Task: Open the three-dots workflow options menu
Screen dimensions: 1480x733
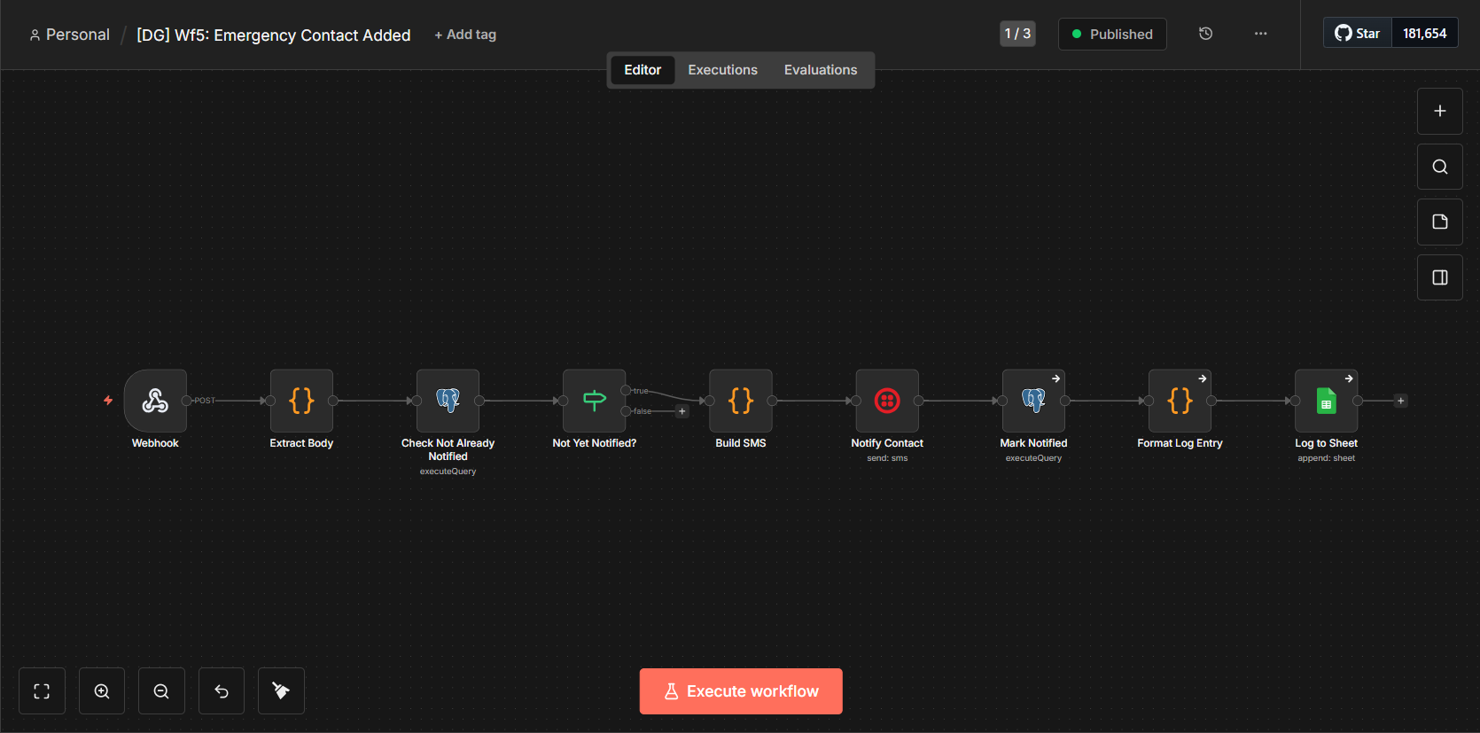Action: (x=1260, y=34)
